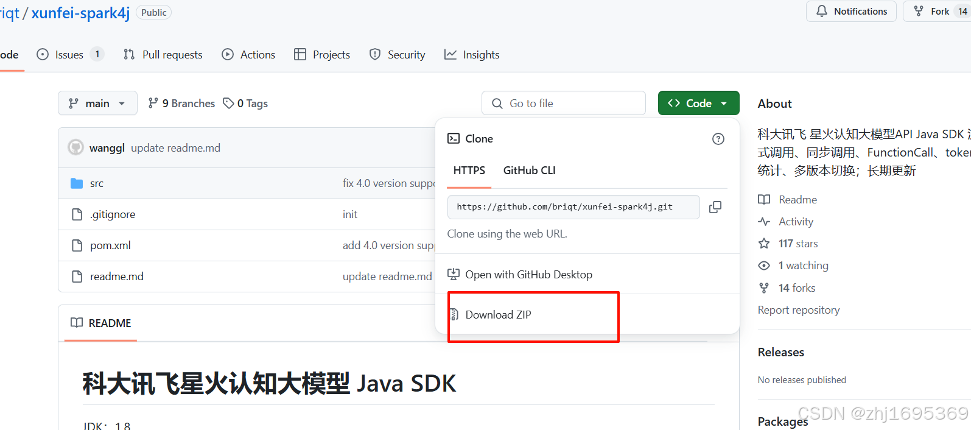Click in the Go to file search field
Viewport: 971px width, 430px height.
click(564, 103)
